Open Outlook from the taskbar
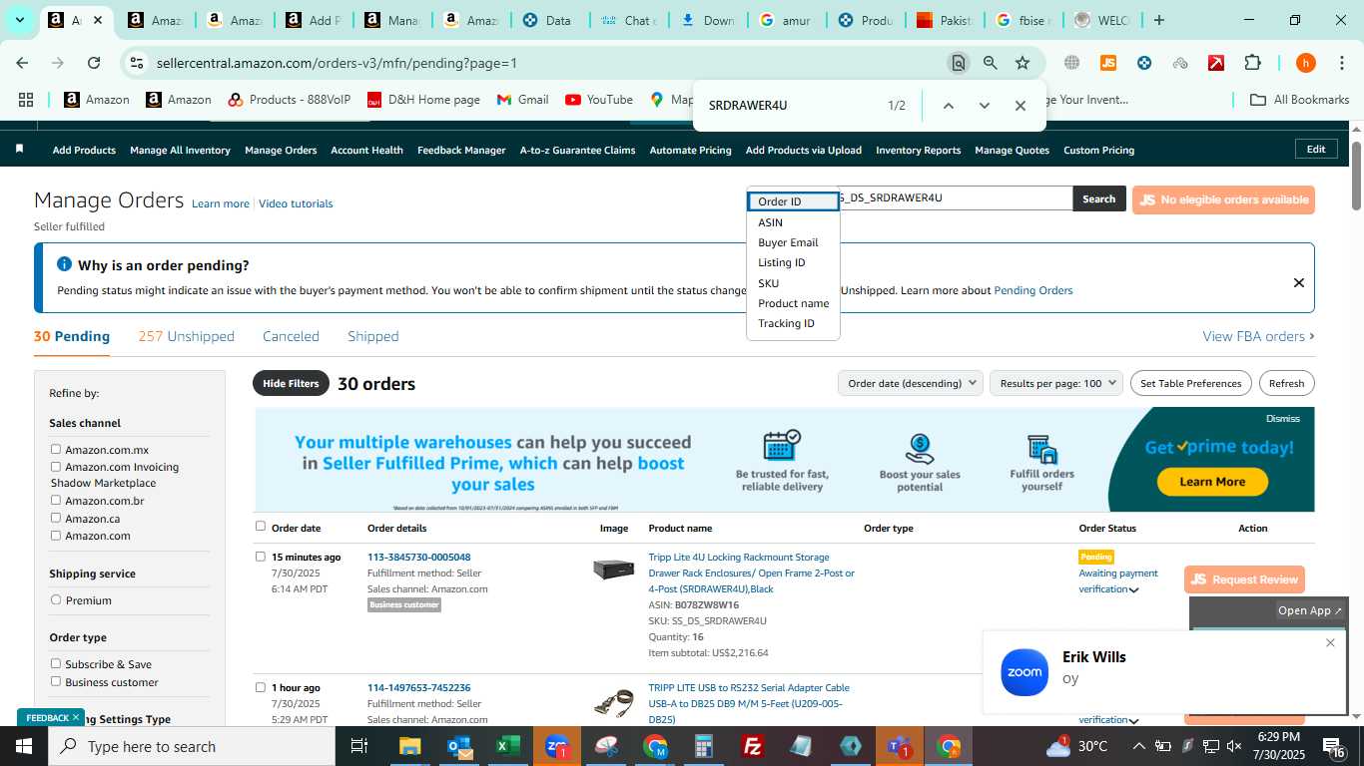The width and height of the screenshot is (1364, 766). pos(459,746)
